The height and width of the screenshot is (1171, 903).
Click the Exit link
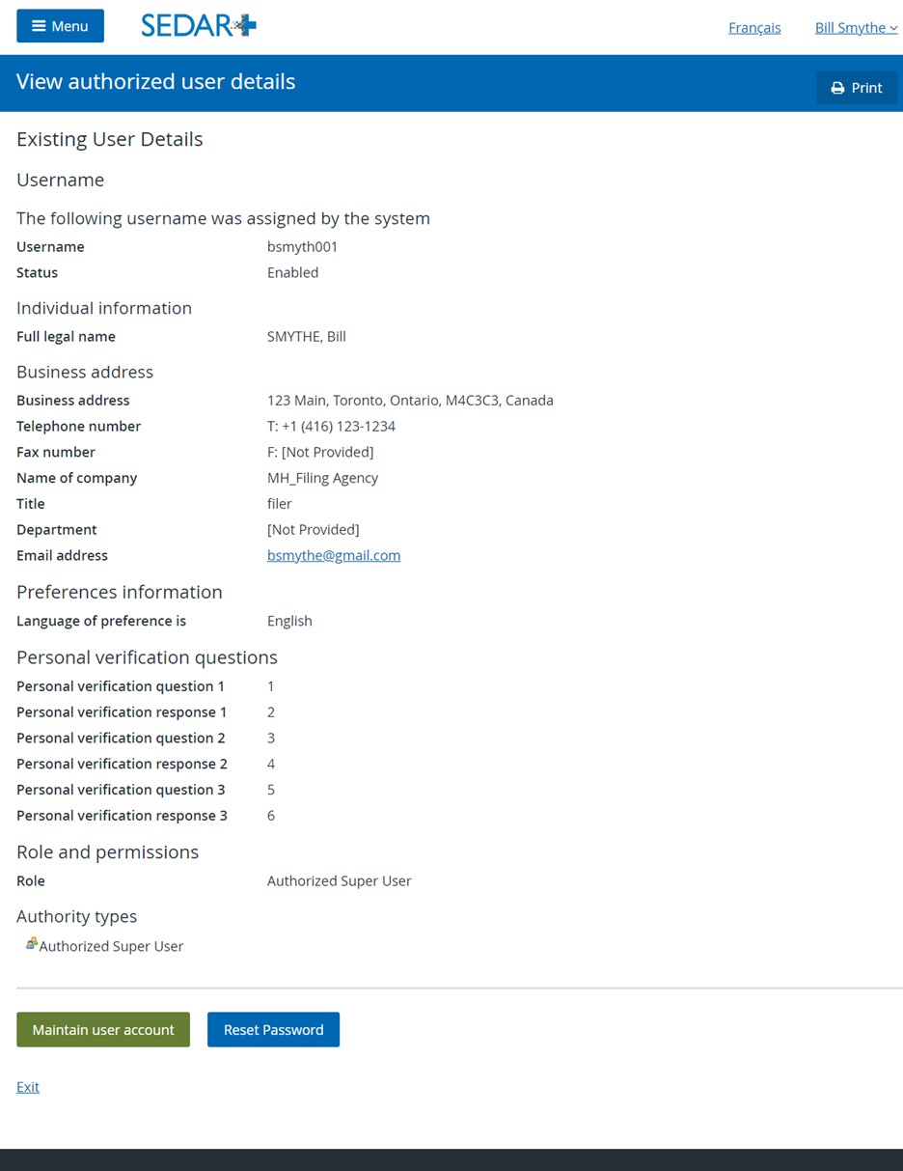tap(28, 1087)
